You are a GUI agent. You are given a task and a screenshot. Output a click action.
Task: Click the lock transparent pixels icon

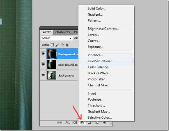(x=52, y=45)
